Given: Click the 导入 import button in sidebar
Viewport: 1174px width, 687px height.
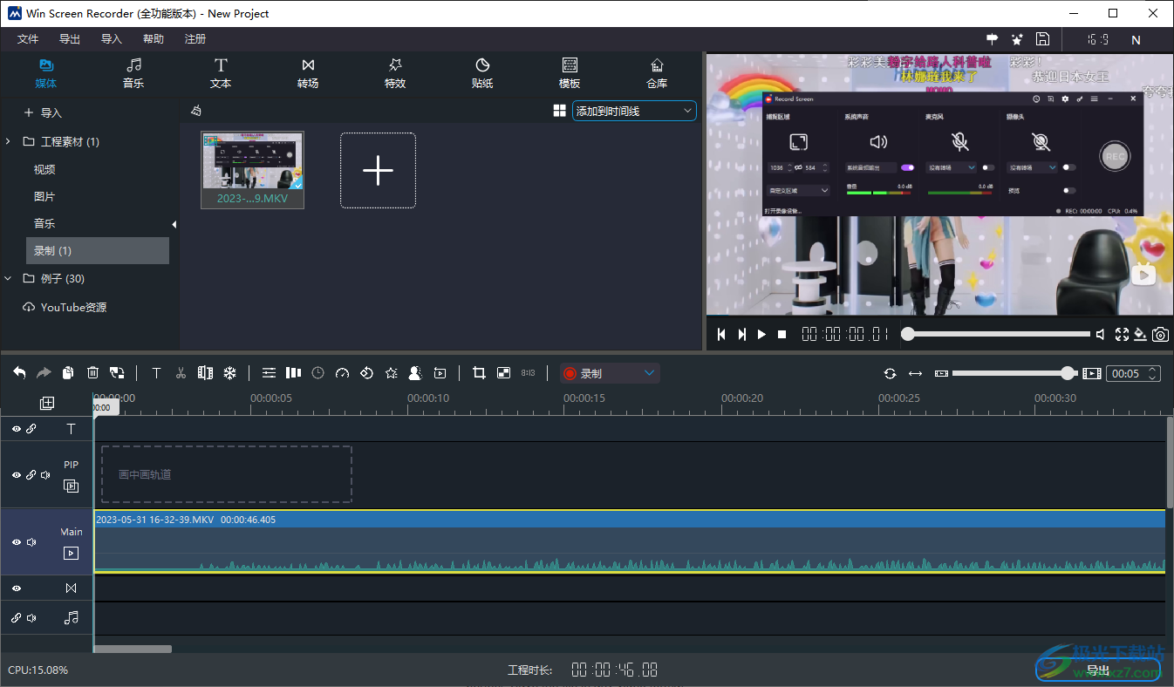Looking at the screenshot, I should 43,113.
